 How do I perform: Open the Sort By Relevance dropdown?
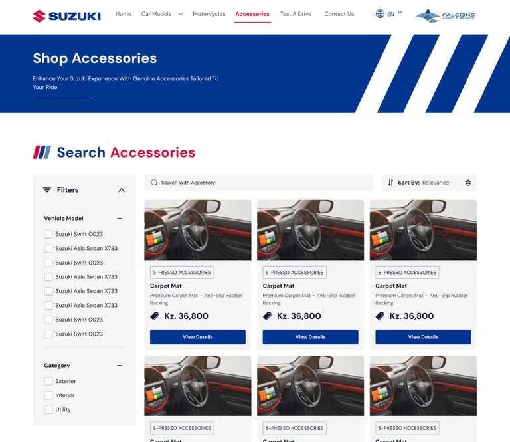click(x=430, y=183)
